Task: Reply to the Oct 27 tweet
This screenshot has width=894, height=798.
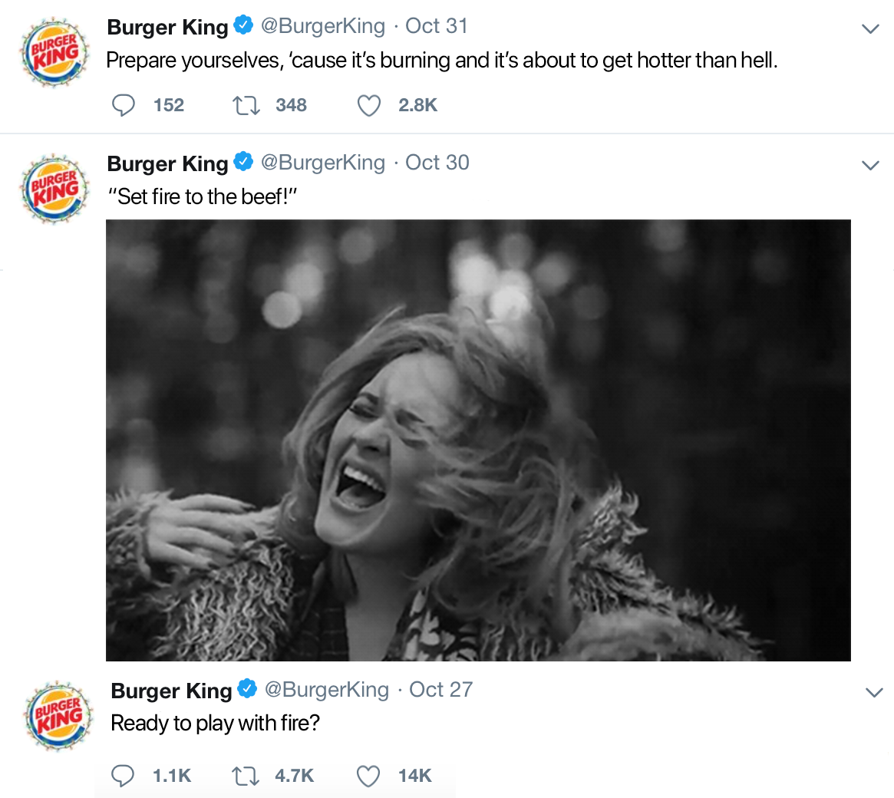Action: click(x=123, y=776)
